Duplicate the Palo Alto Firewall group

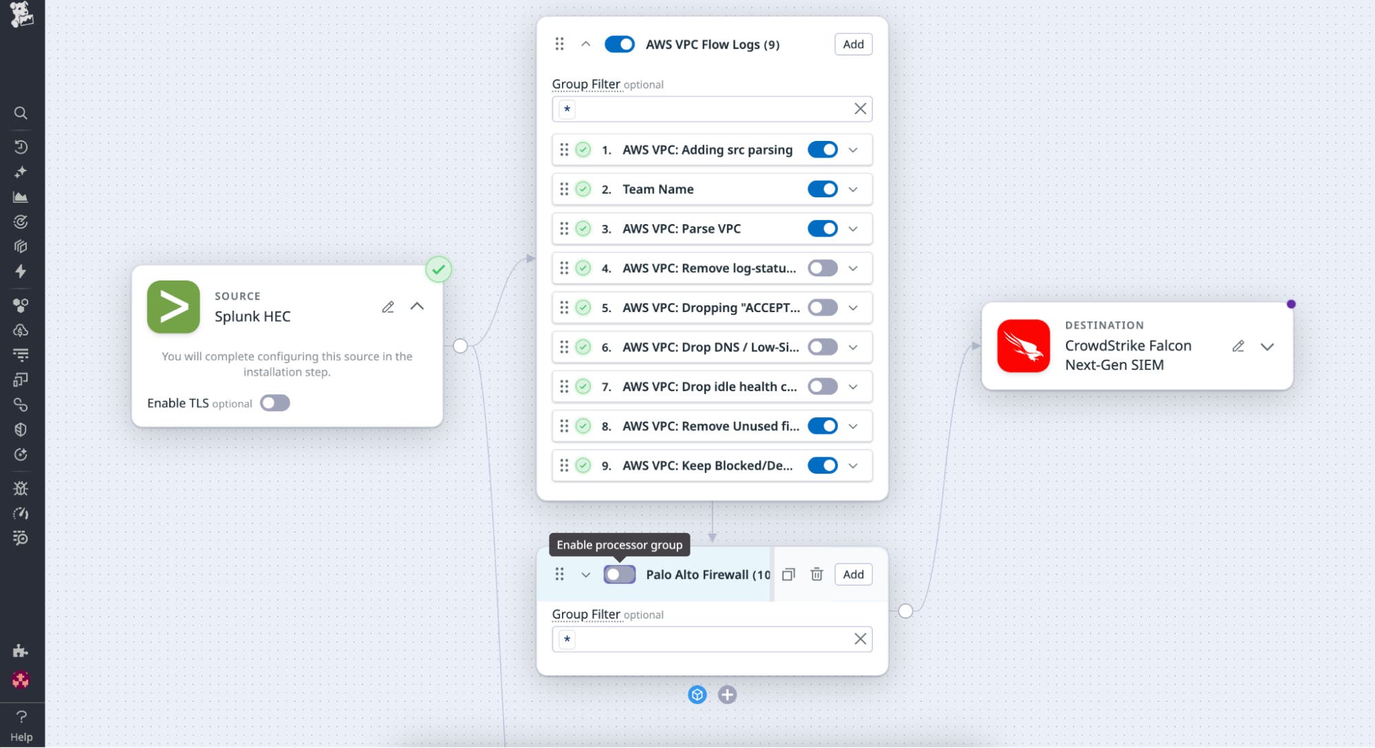click(788, 574)
